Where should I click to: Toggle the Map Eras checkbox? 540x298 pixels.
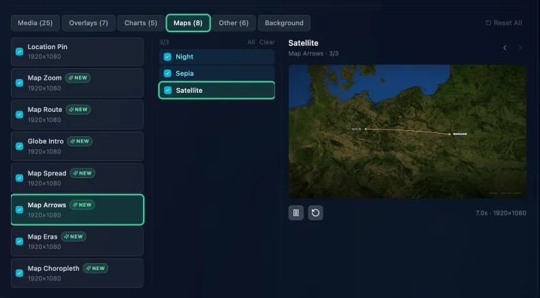point(20,241)
